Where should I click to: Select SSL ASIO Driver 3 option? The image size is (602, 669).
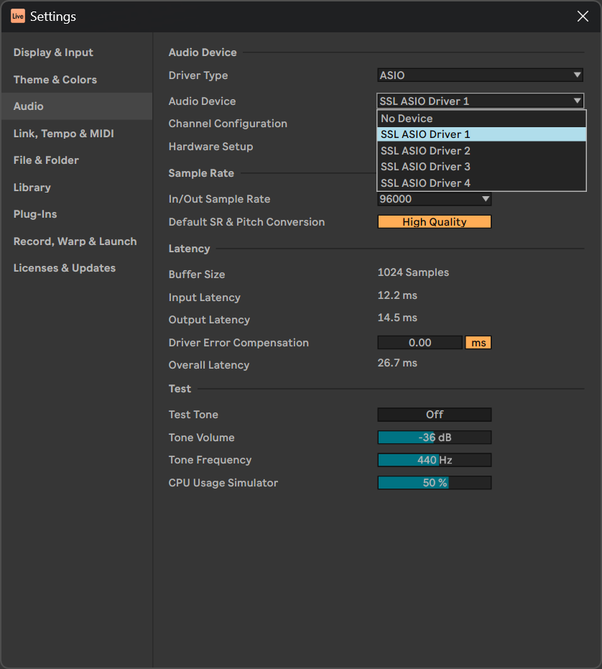[x=482, y=167]
